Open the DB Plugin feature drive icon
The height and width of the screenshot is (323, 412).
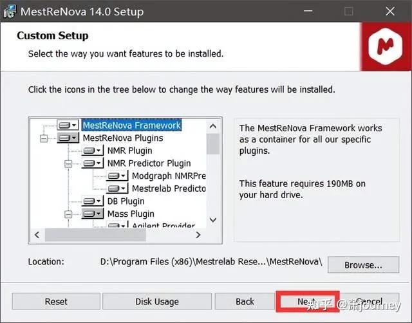coord(92,201)
